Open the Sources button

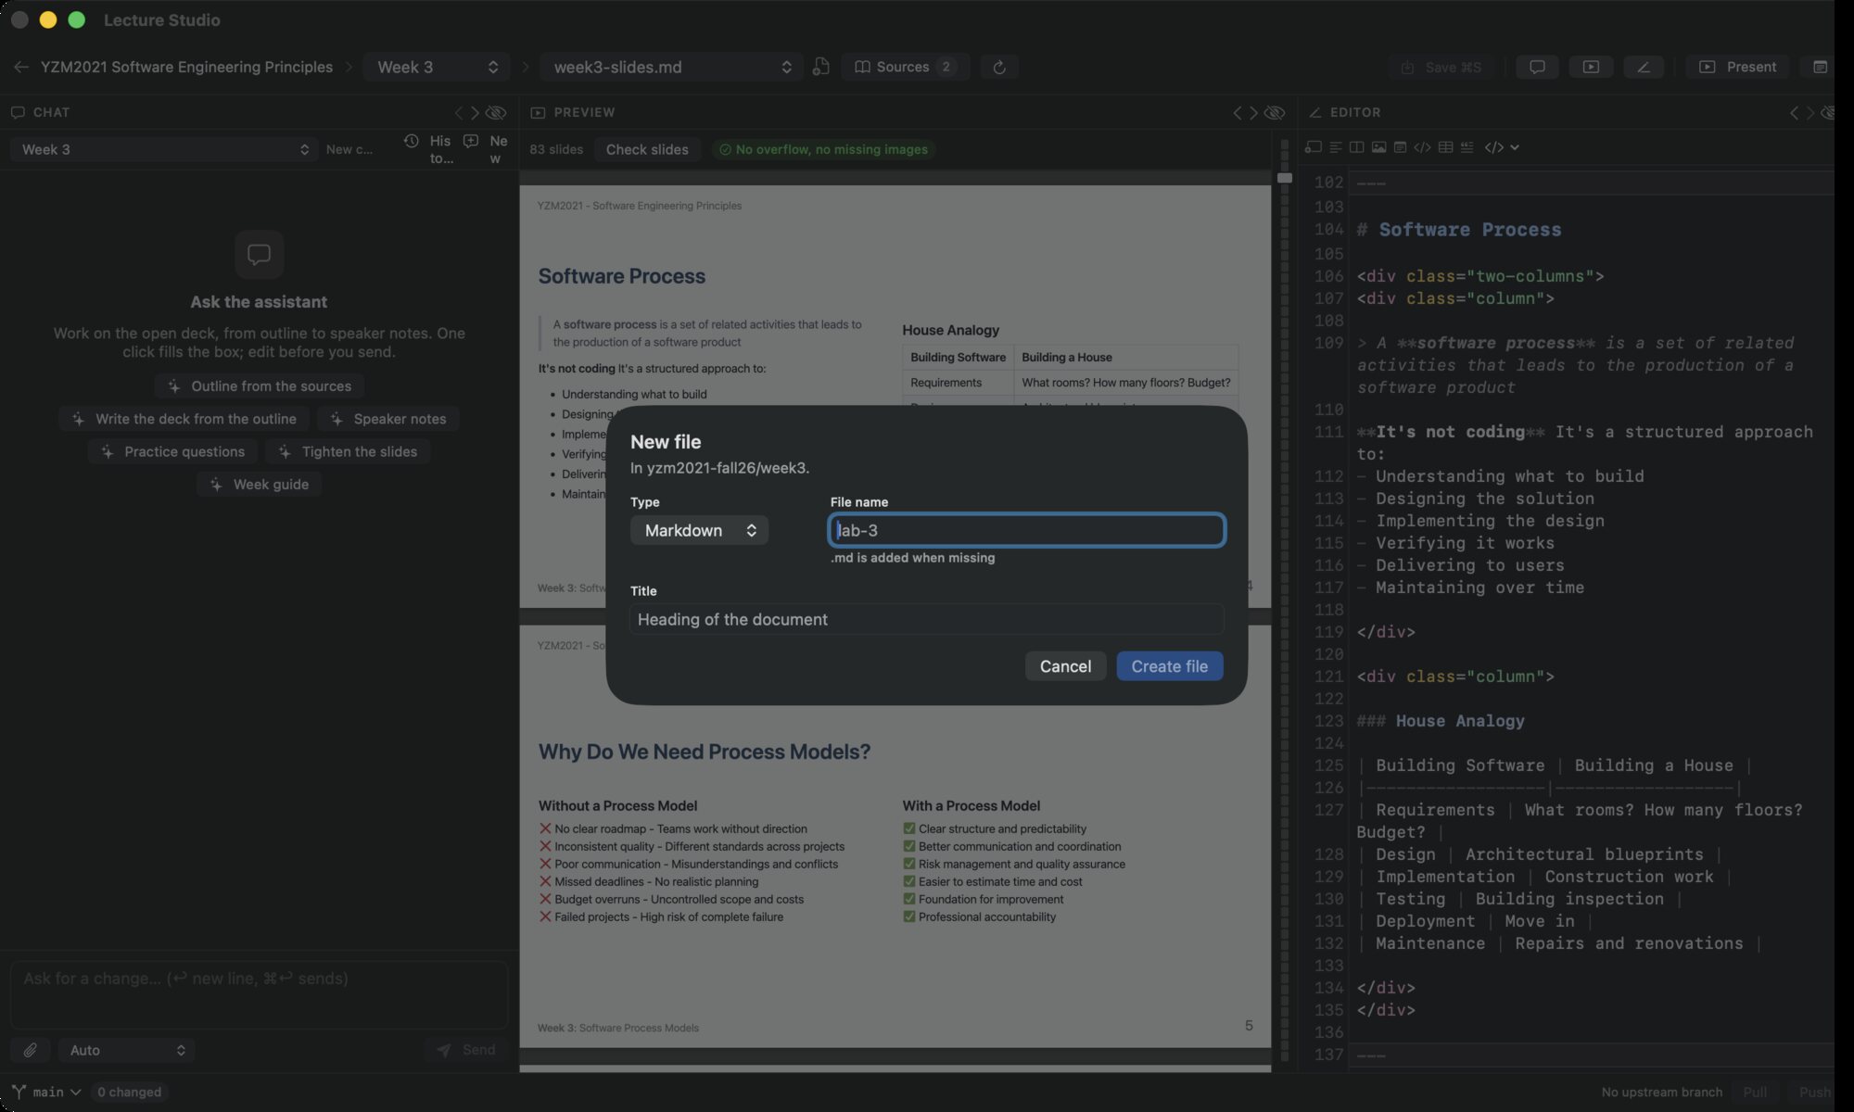click(905, 67)
